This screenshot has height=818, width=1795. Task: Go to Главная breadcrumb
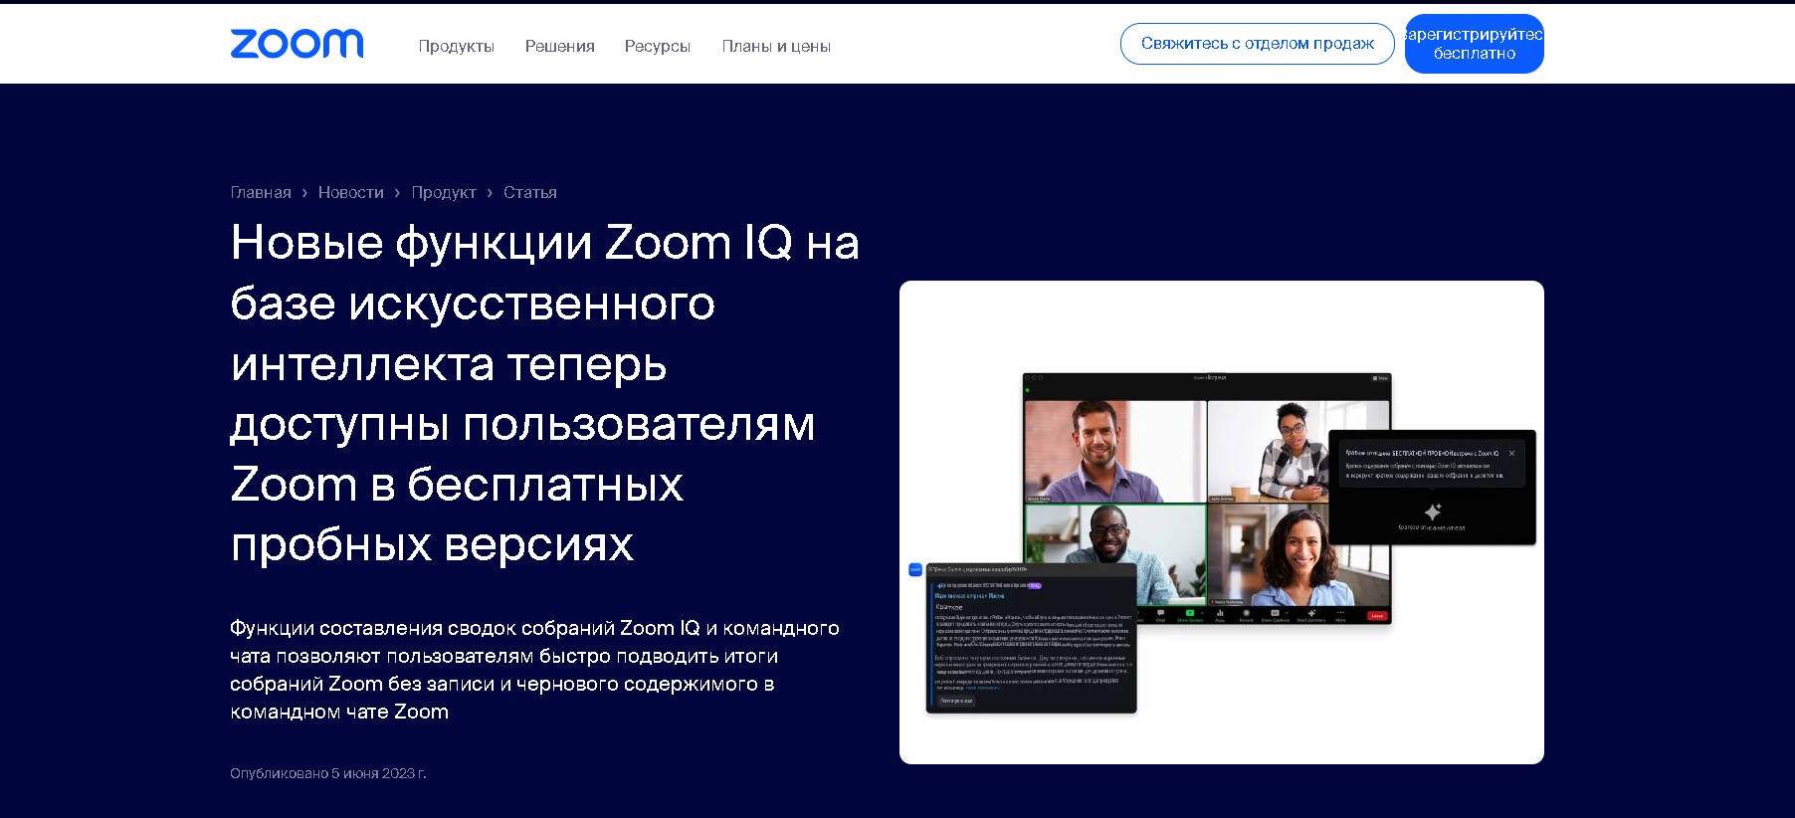click(x=261, y=192)
